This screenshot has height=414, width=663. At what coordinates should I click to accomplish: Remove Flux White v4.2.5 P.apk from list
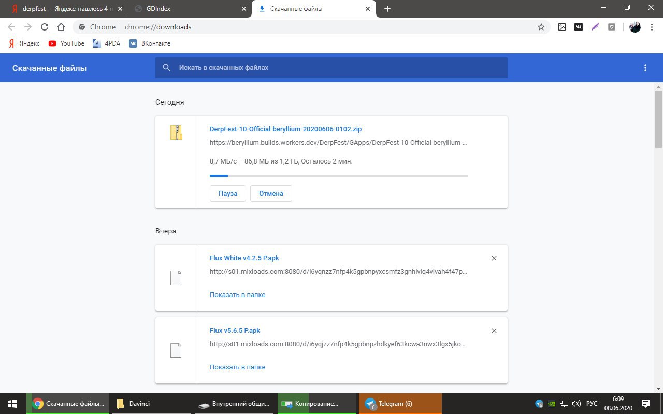coord(494,258)
